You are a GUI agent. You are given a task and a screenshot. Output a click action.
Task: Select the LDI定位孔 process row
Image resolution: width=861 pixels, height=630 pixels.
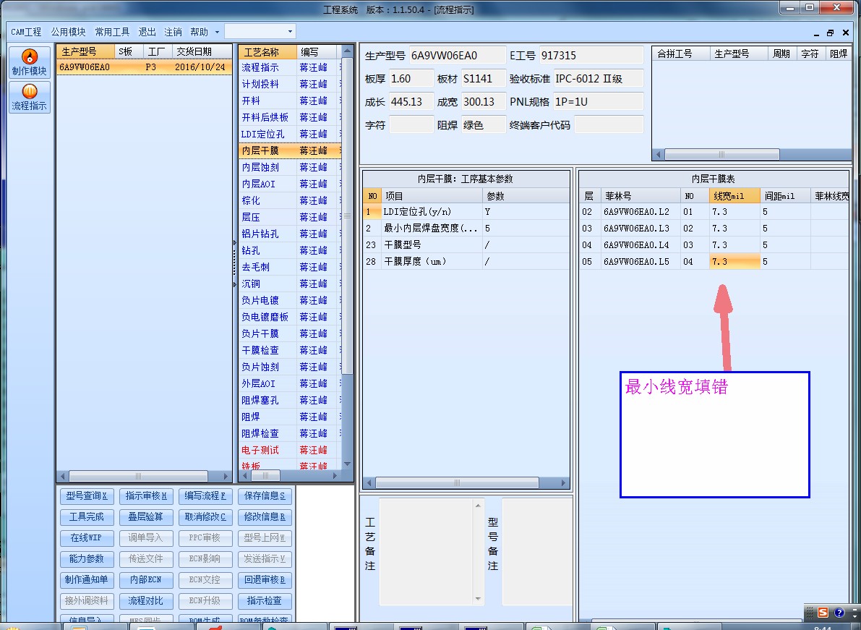(x=290, y=134)
